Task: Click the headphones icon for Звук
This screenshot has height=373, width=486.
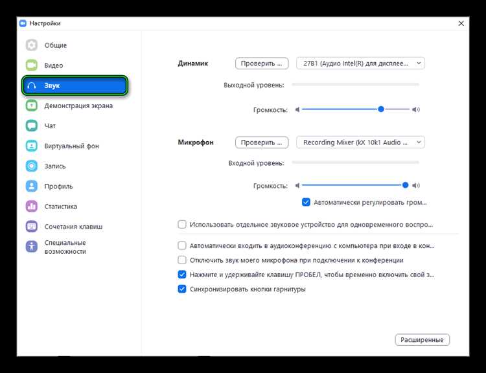Action: tap(32, 85)
